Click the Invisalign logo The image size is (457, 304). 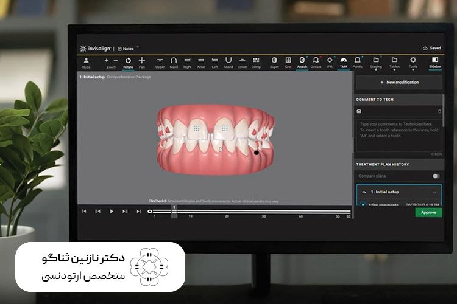coord(95,49)
